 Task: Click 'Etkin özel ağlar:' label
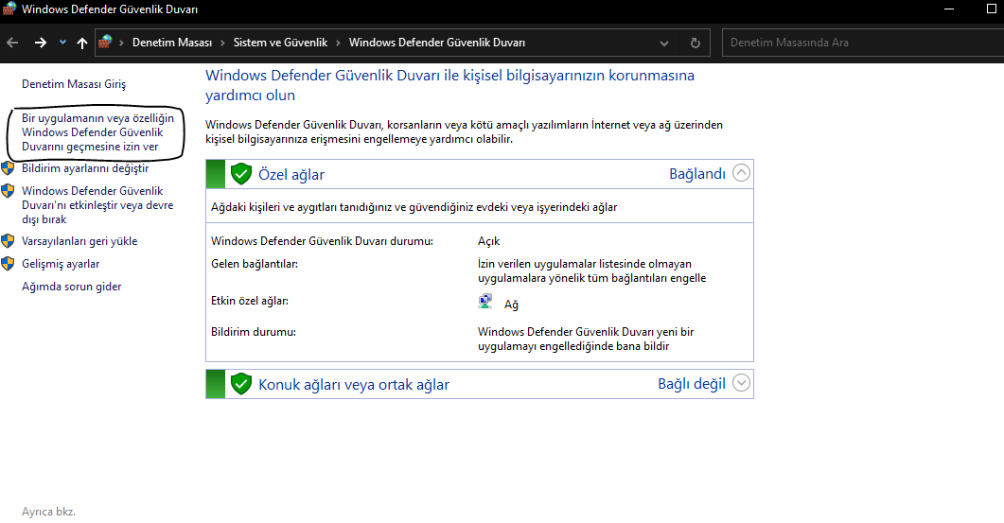click(x=250, y=300)
